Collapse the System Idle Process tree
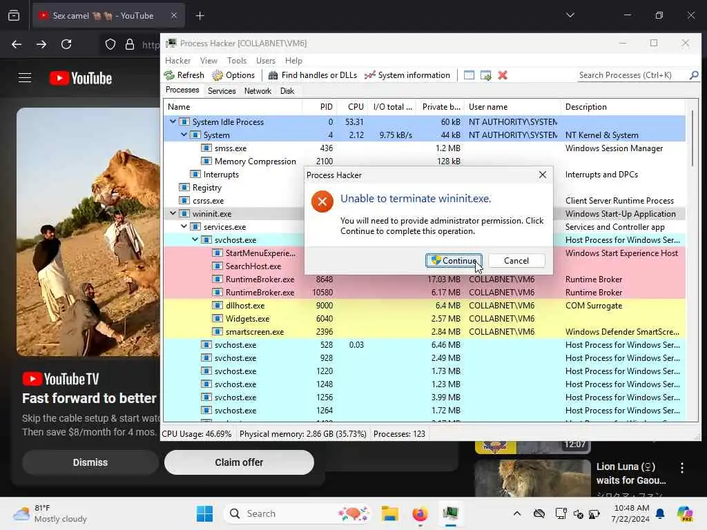The width and height of the screenshot is (707, 530). (x=173, y=121)
